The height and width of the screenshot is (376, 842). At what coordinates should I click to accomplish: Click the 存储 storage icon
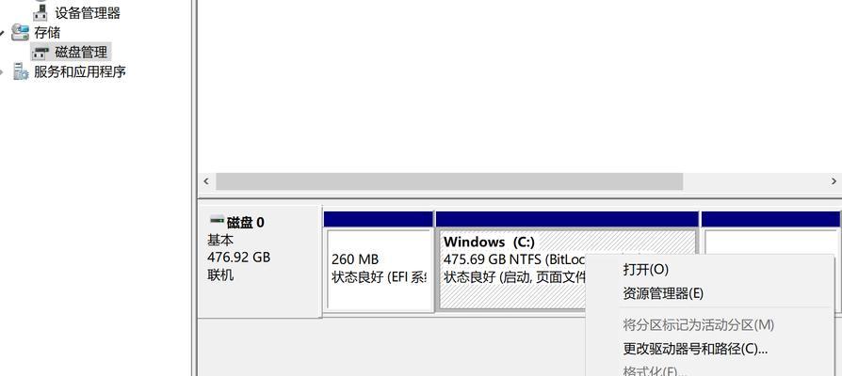[x=20, y=32]
